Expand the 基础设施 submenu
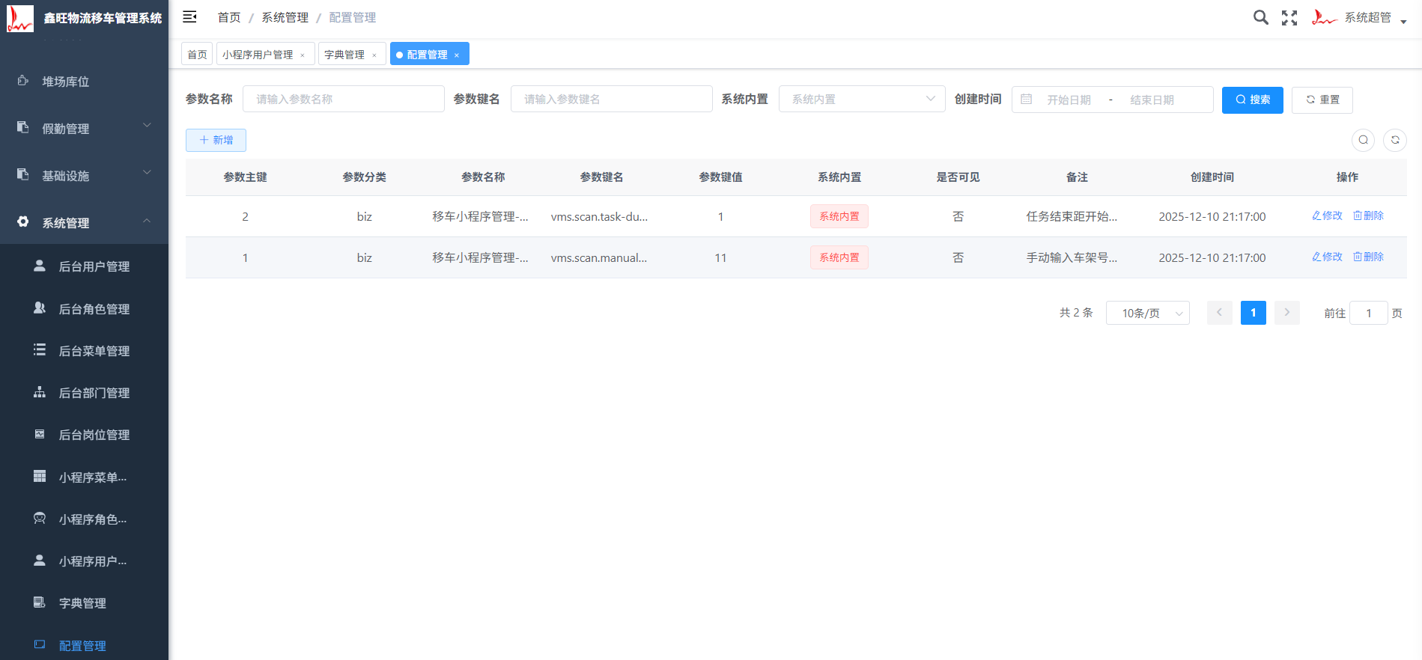The height and width of the screenshot is (660, 1422). [84, 176]
